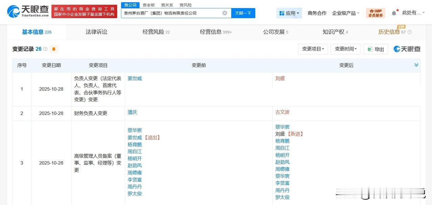The height and width of the screenshot is (205, 432).
Task: Open the 商务合作 link
Action: (317, 13)
